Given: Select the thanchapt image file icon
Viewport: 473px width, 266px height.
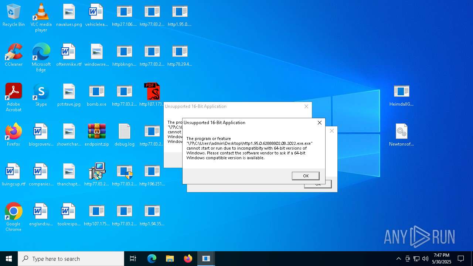Looking at the screenshot, I should pos(69,175).
